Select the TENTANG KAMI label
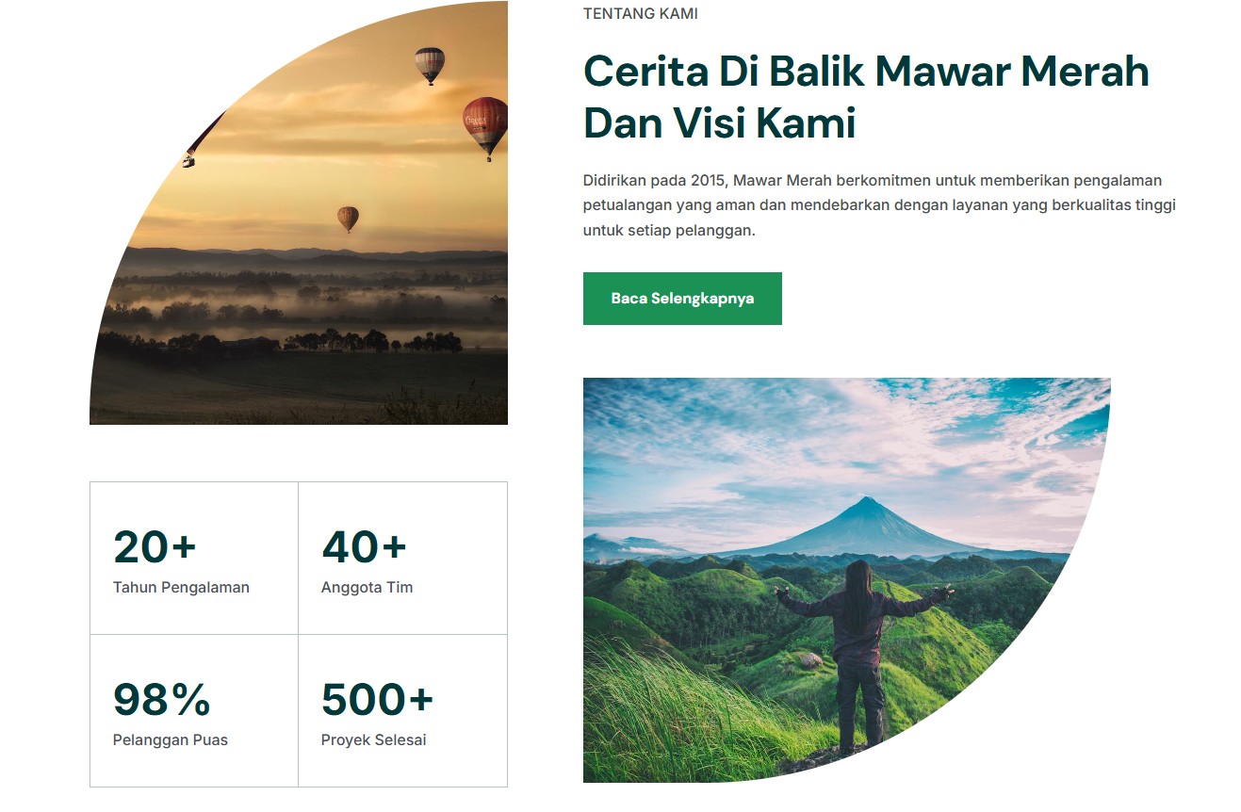Image resolution: width=1241 pixels, height=812 pixels. pyautogui.click(x=641, y=14)
